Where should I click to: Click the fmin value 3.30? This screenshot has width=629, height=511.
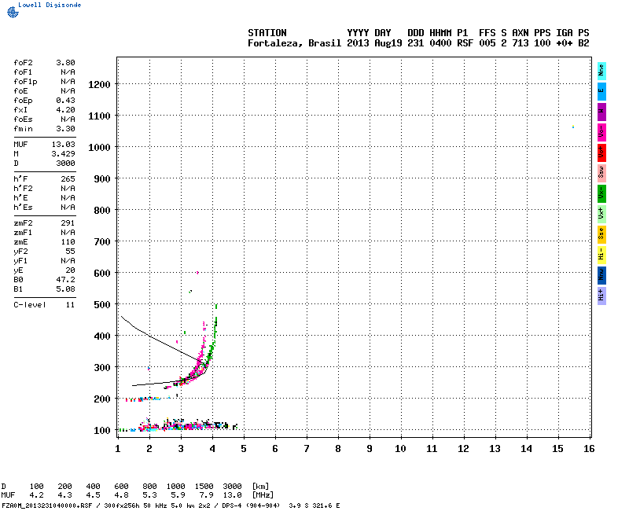coord(65,129)
